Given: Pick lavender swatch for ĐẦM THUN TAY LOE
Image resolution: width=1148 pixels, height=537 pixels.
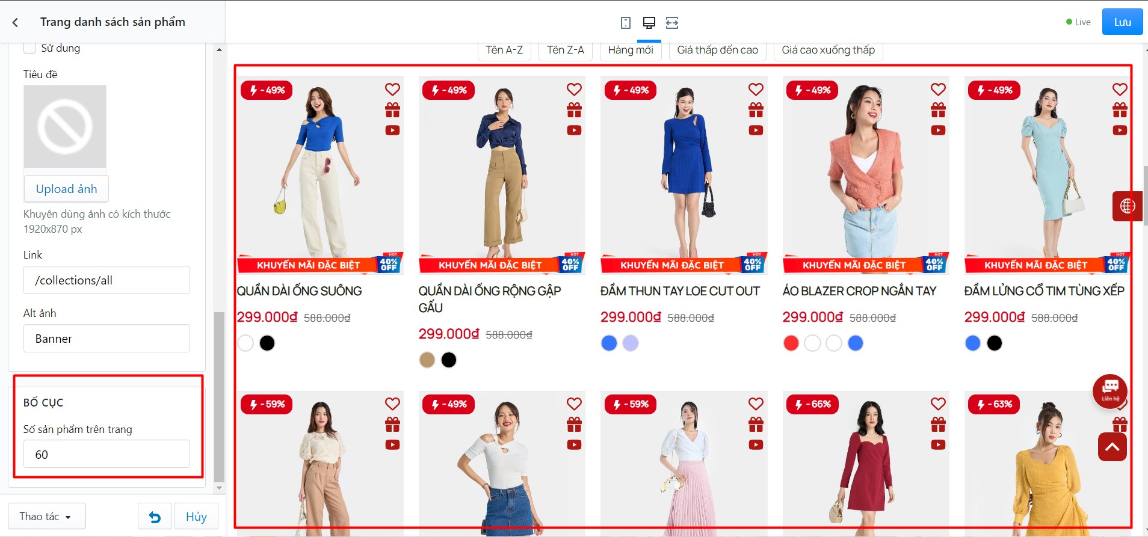Looking at the screenshot, I should point(631,343).
